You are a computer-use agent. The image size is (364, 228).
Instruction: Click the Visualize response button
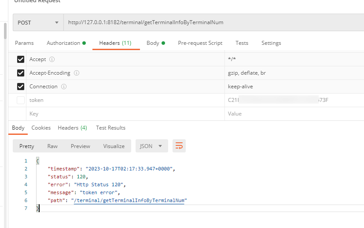(114, 146)
